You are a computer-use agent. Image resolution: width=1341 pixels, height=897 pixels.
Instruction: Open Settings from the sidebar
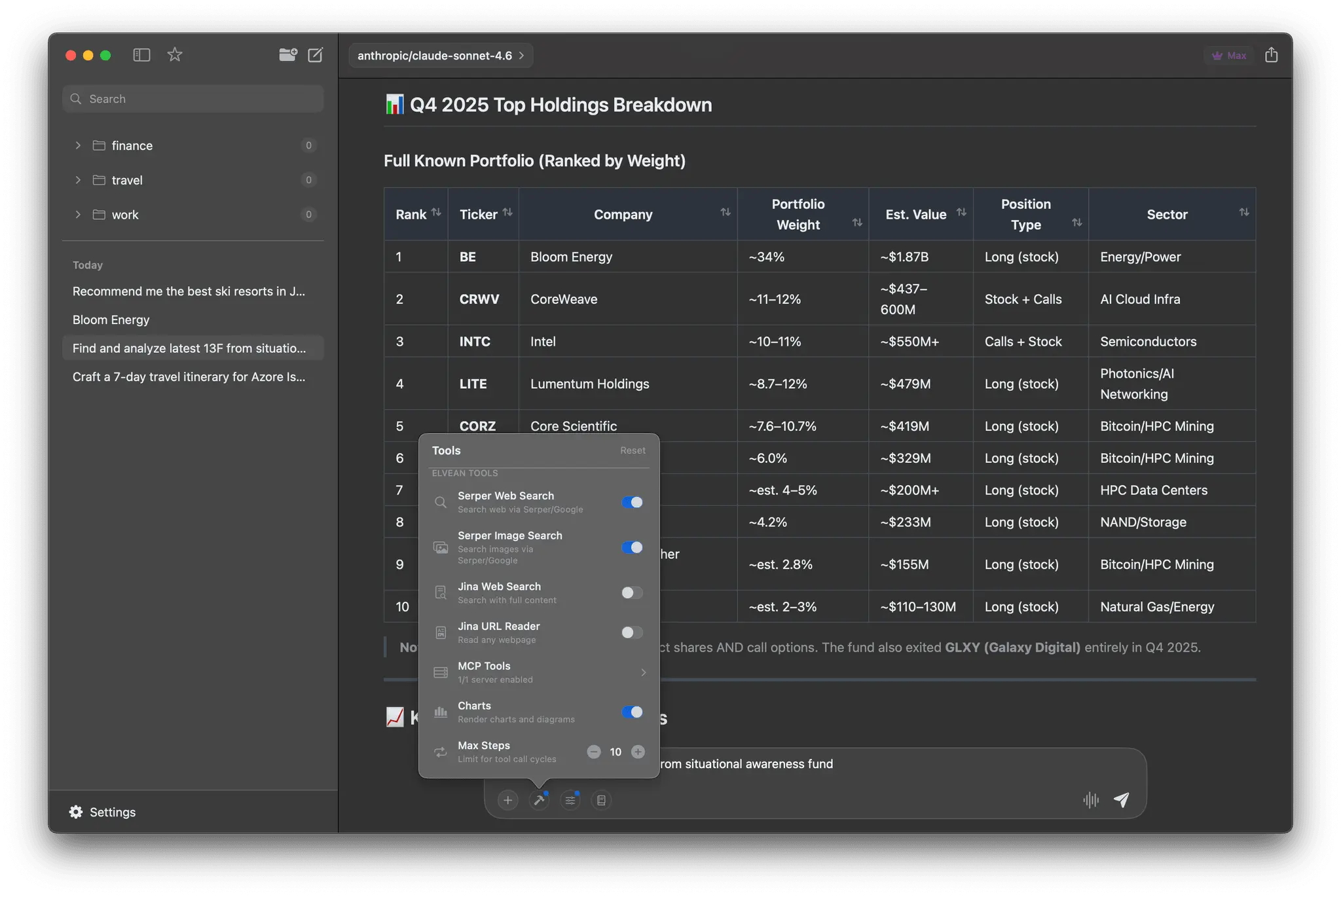pyautogui.click(x=103, y=812)
